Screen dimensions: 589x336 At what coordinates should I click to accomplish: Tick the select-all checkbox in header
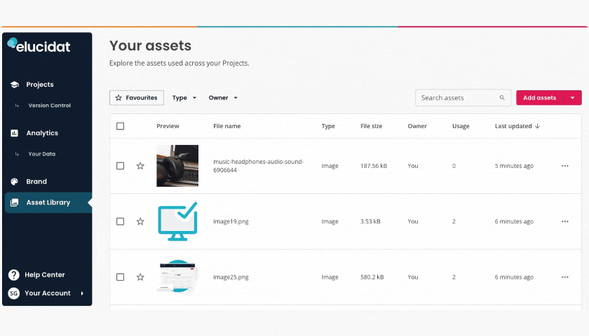(x=120, y=126)
